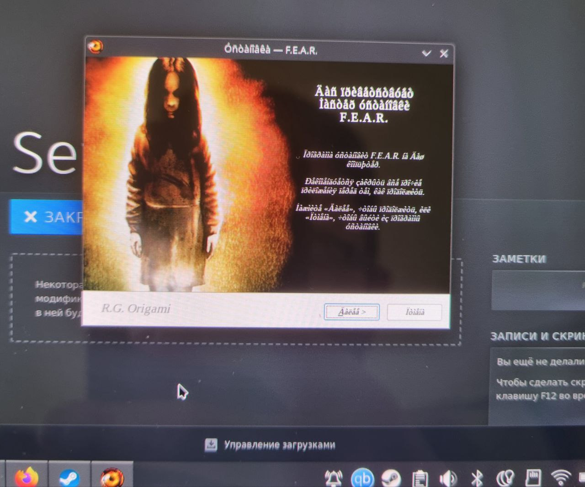The image size is (585, 487).
Task: Open the volume control tray icon
Action: tap(447, 478)
